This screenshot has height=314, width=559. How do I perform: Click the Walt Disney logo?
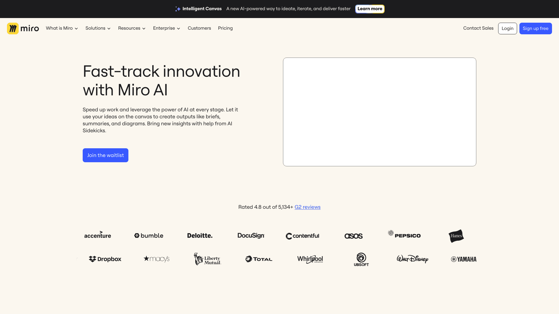tap(412, 259)
